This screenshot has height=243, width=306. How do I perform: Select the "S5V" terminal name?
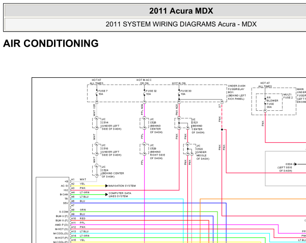66,203
